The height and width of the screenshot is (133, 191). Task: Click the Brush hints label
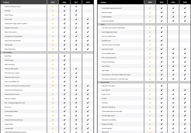coord(8,107)
